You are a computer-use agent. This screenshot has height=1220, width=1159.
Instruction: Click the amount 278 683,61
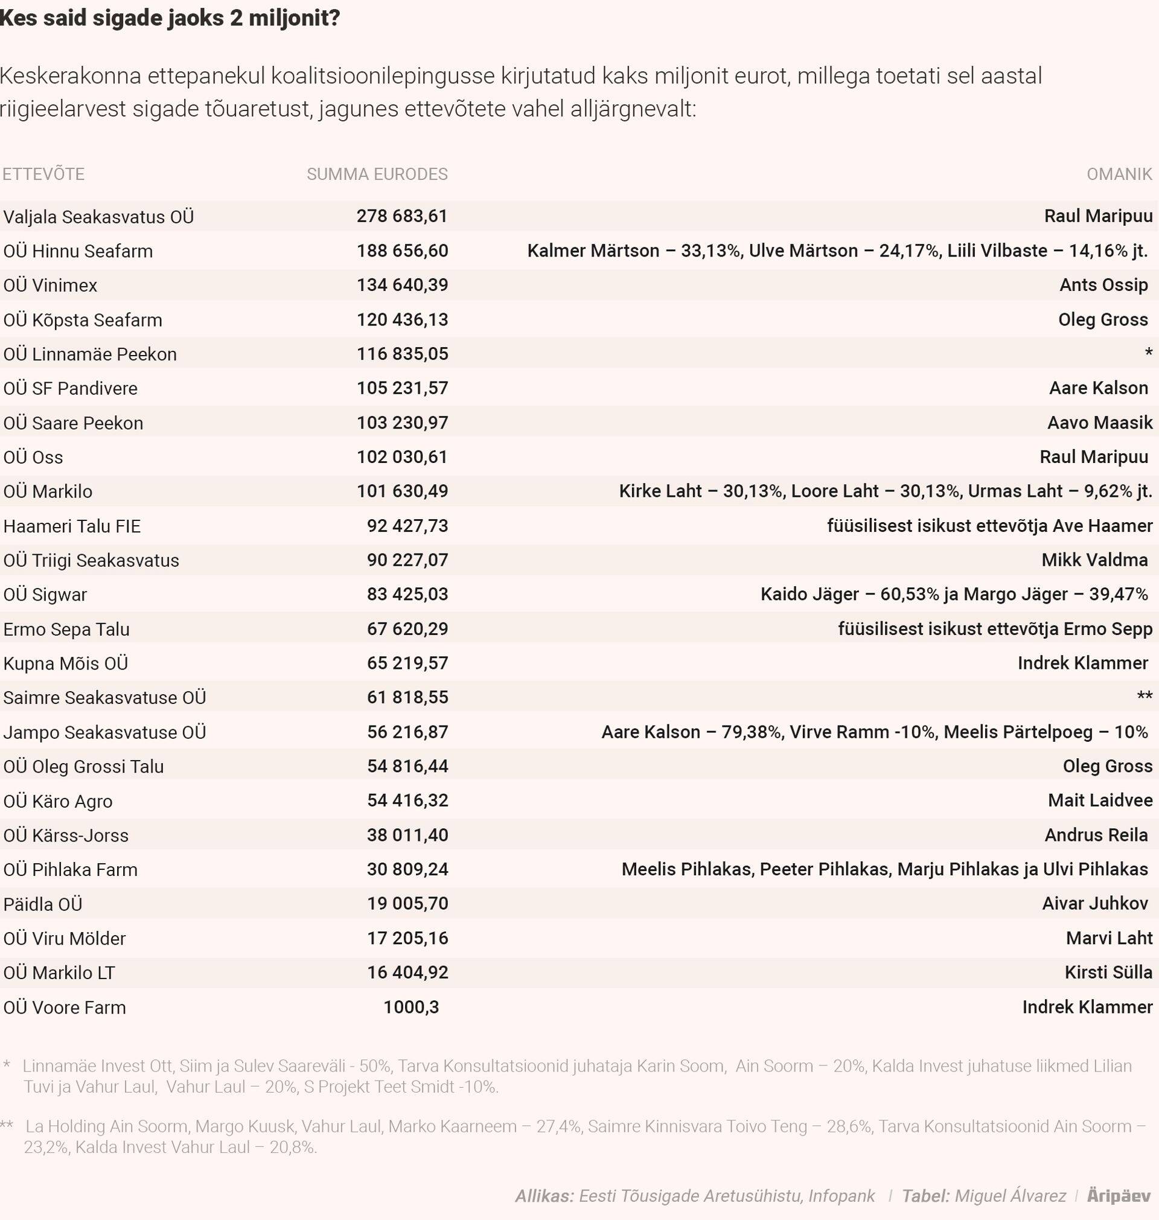point(401,216)
